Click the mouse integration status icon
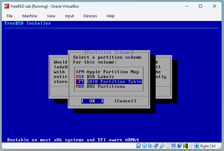The image size is (224, 151). [191, 146]
